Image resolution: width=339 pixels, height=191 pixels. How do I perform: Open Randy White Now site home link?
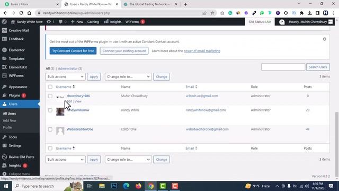(x=27, y=22)
